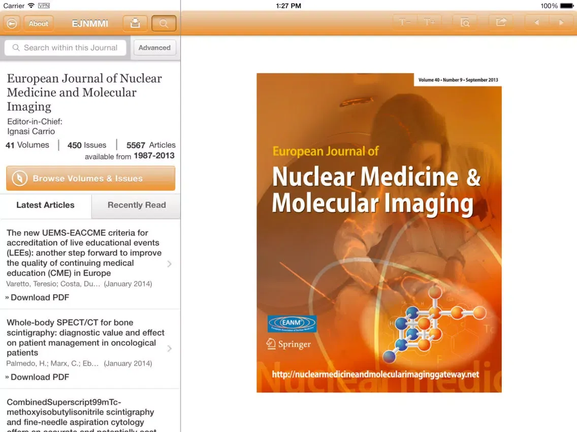Expand Whole-body SPECT/CT article chevron
Viewport: 577px width, 432px height.
[x=169, y=348]
